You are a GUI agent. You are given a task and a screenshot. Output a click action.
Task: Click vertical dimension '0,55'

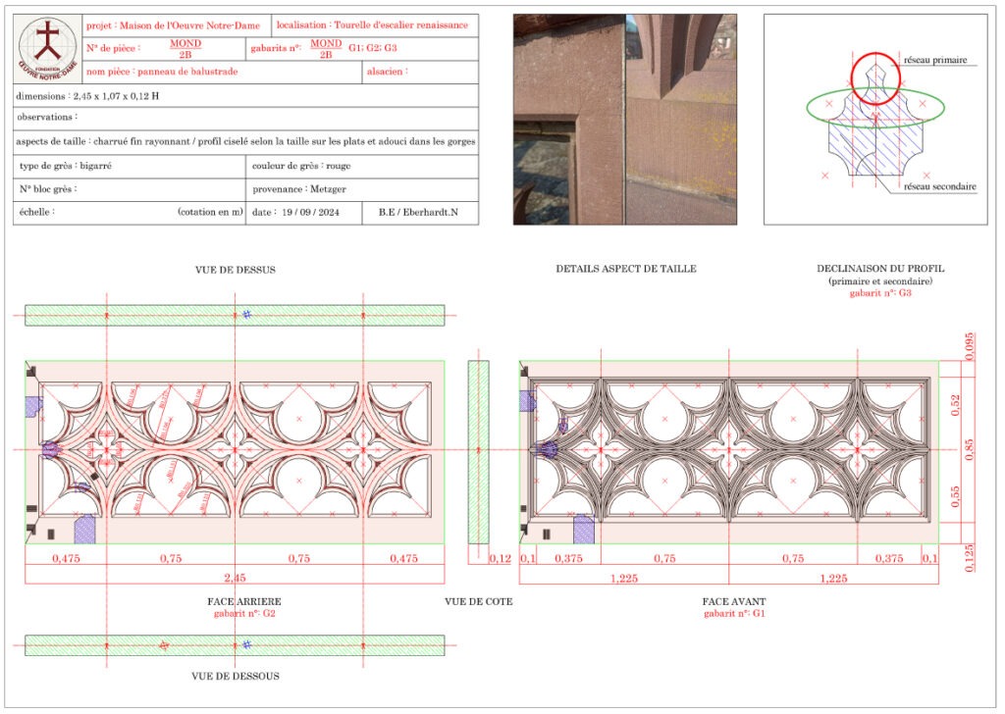tap(956, 497)
